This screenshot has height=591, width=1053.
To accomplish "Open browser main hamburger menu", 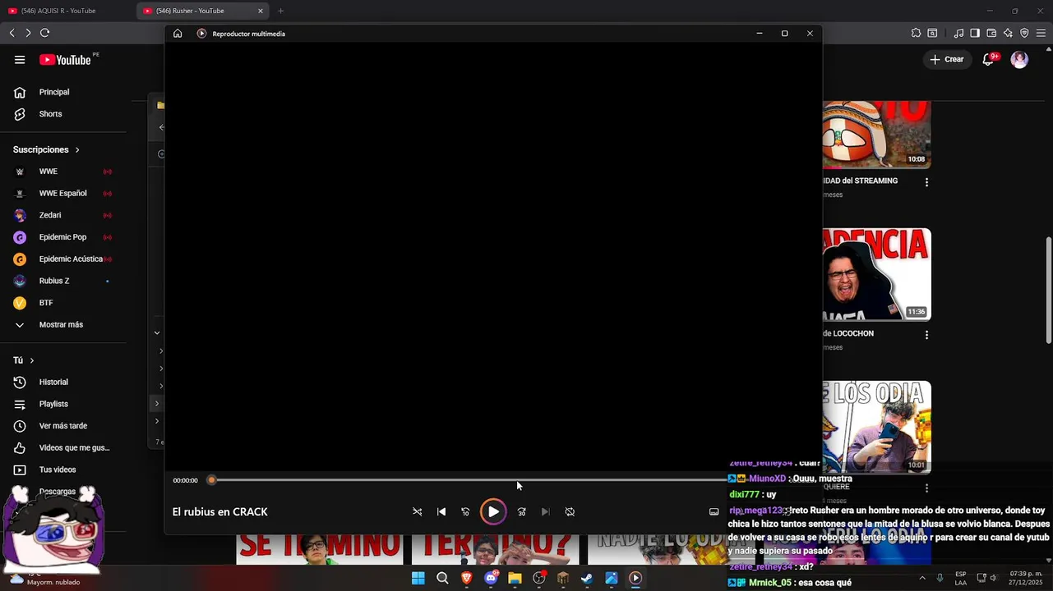I will (x=1041, y=33).
